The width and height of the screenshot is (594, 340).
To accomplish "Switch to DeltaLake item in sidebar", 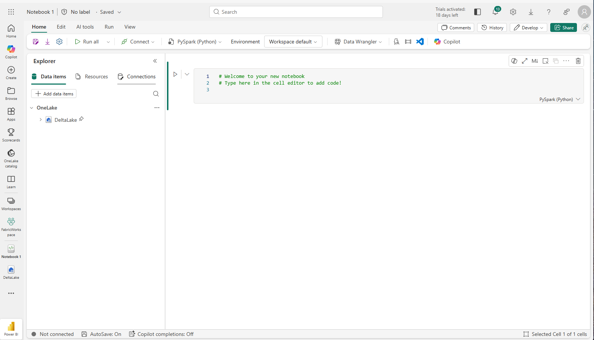I will (x=11, y=272).
